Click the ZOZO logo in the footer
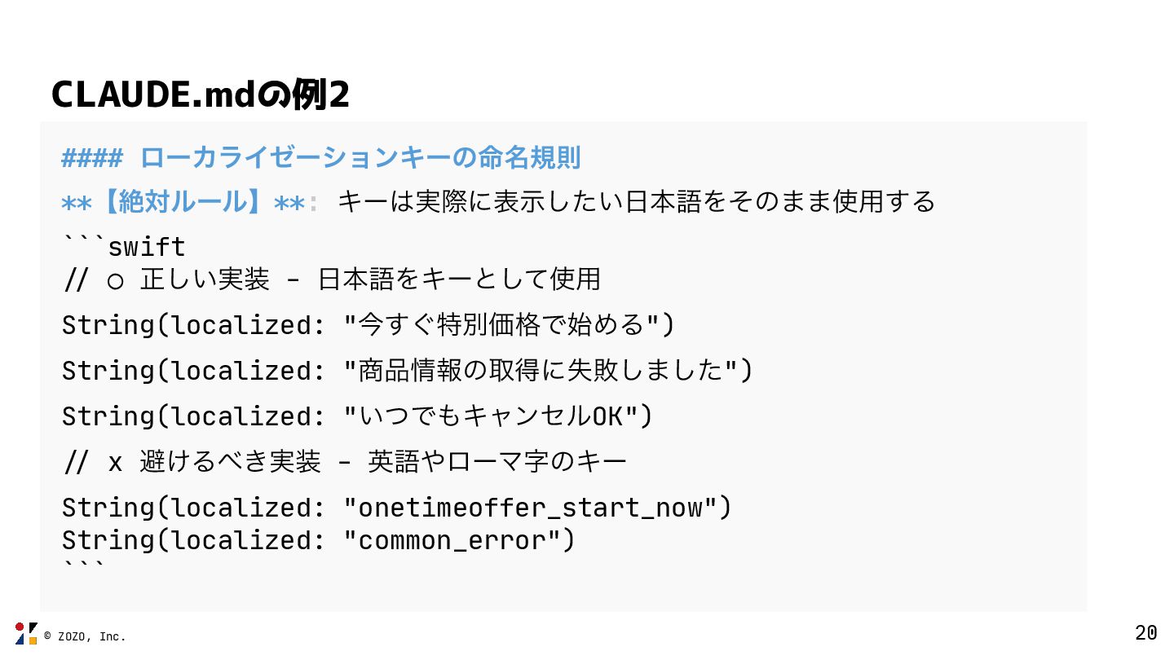The width and height of the screenshot is (1174, 660). [x=26, y=633]
